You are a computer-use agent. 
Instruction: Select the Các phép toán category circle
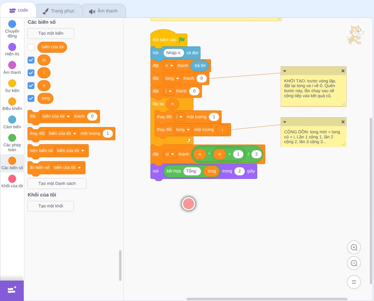[x=12, y=138]
